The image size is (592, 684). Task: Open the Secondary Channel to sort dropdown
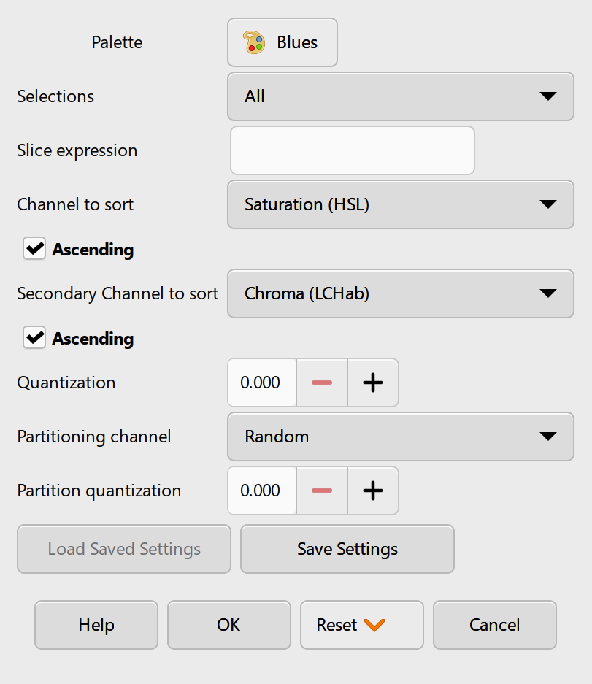(400, 293)
